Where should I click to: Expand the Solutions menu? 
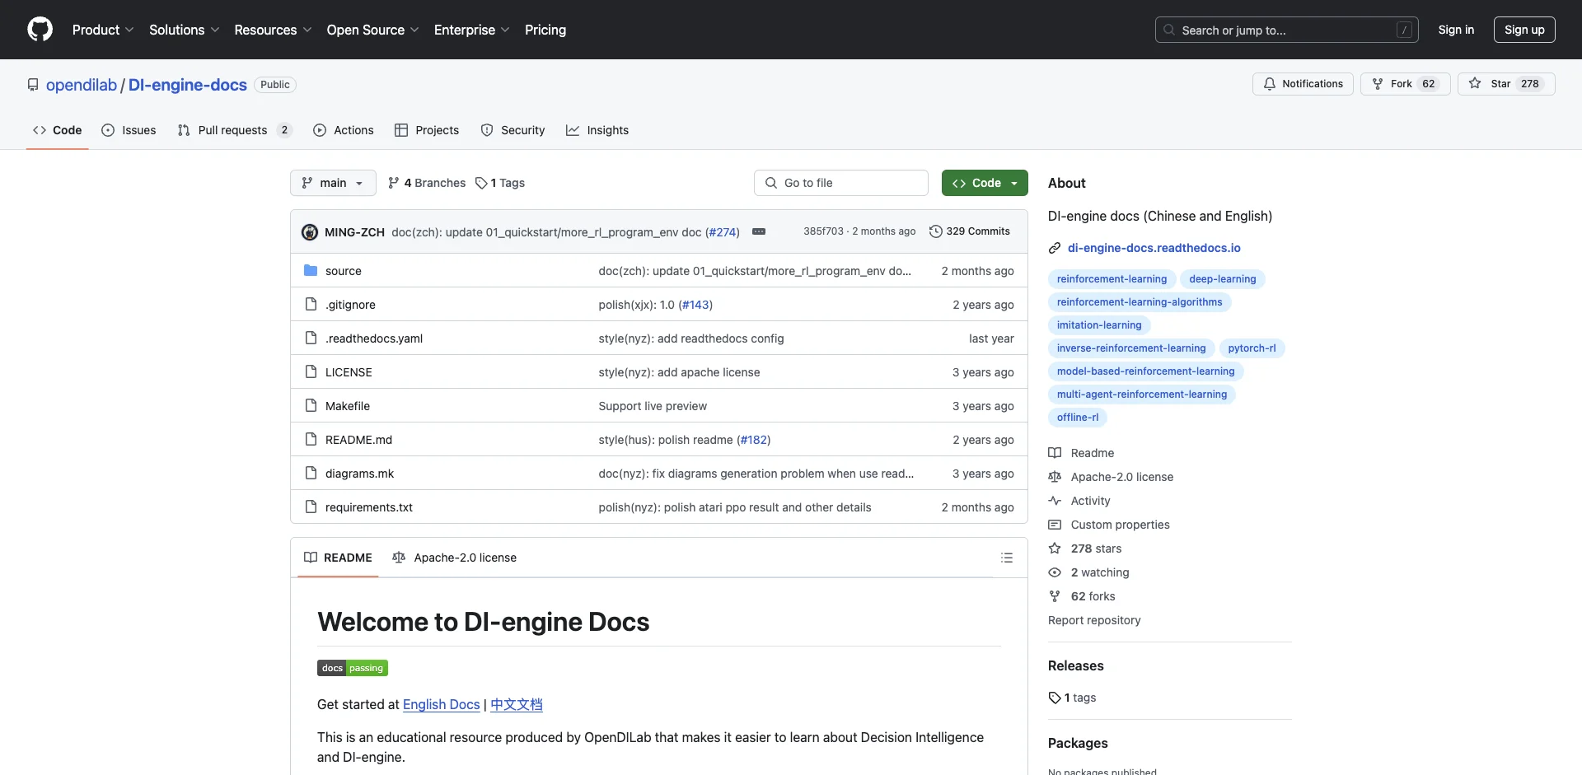pyautogui.click(x=185, y=30)
